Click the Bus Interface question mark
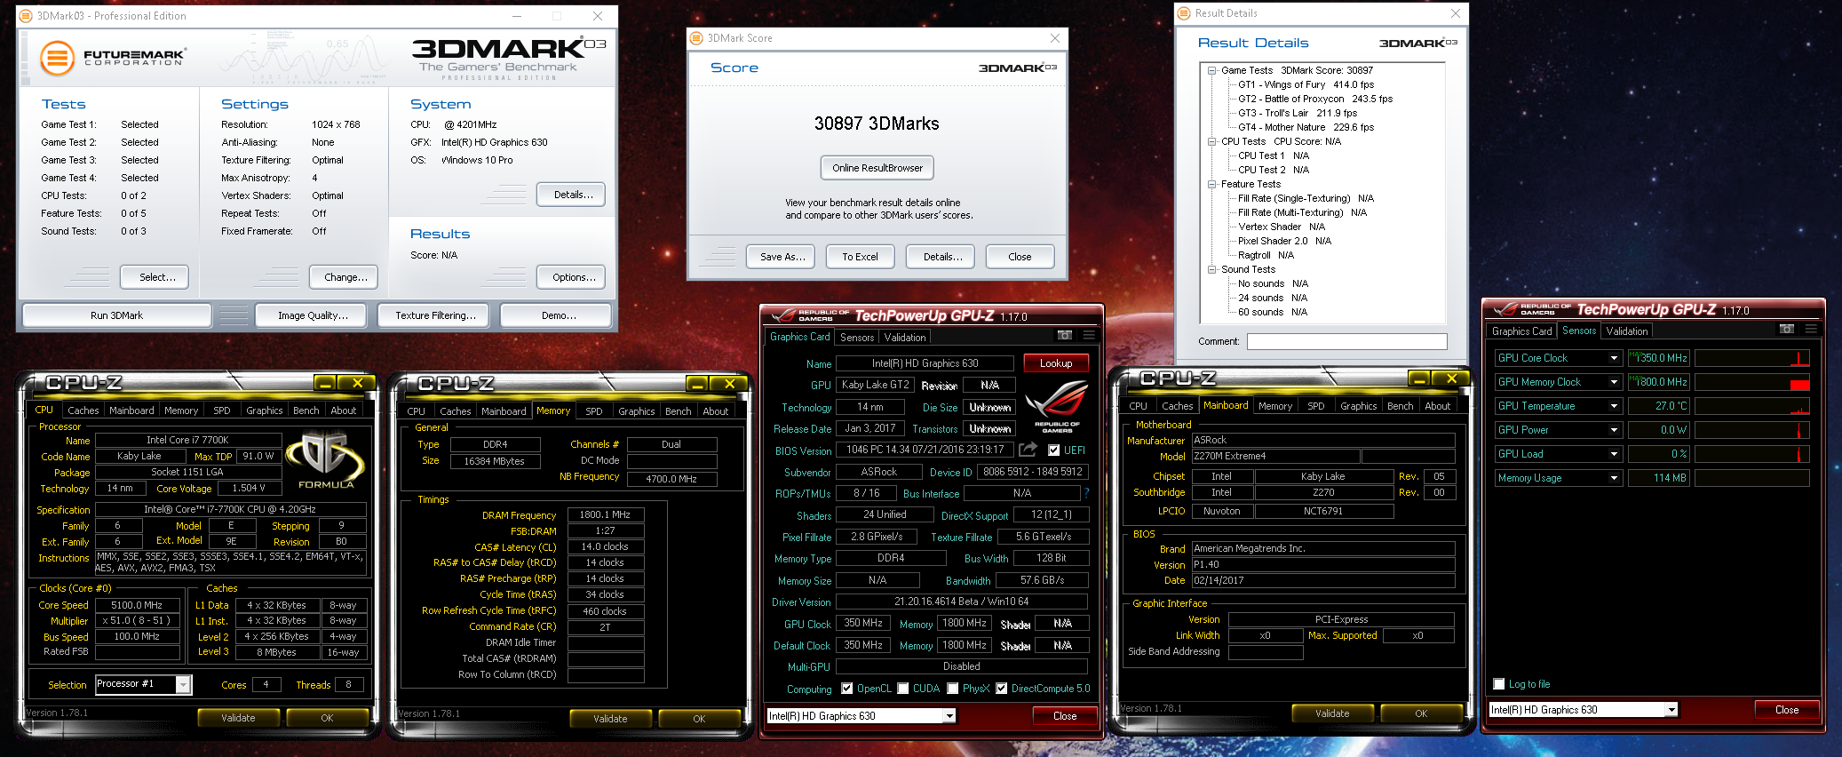 coord(1086,493)
